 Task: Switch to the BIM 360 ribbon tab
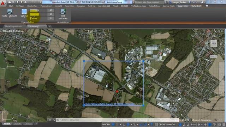pos(125,6)
